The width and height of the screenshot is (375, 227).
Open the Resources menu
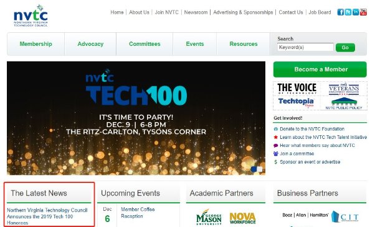coord(244,44)
